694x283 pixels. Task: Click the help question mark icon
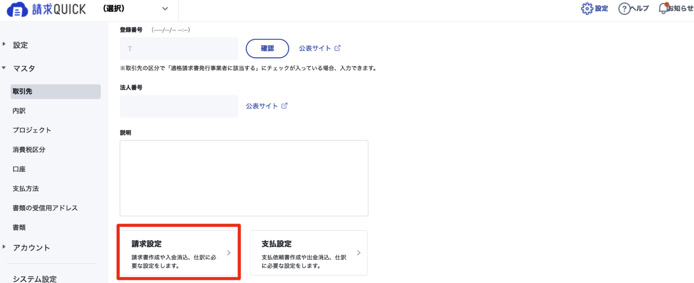[x=624, y=9]
